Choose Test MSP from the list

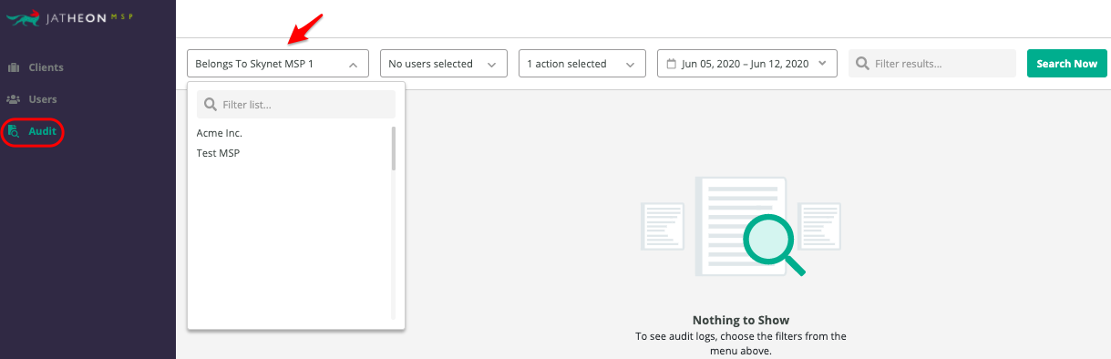click(218, 153)
